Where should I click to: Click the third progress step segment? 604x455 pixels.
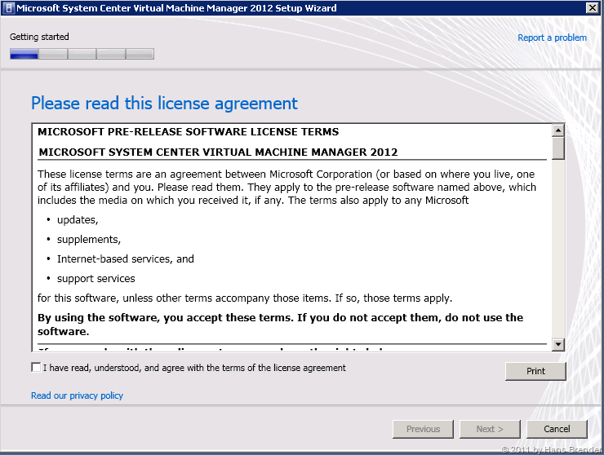pyautogui.click(x=82, y=55)
